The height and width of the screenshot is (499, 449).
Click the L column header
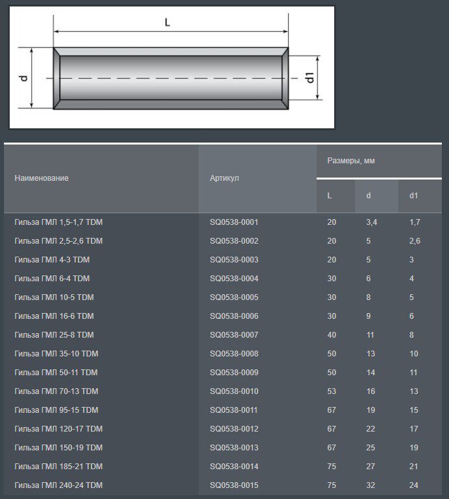tap(330, 196)
